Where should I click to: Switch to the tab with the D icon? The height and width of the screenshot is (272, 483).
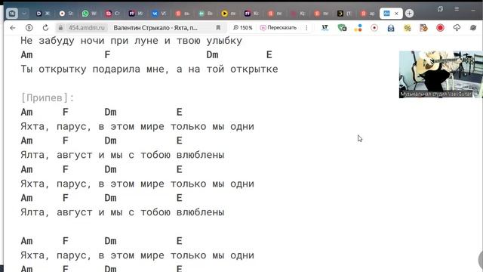[x=43, y=14]
